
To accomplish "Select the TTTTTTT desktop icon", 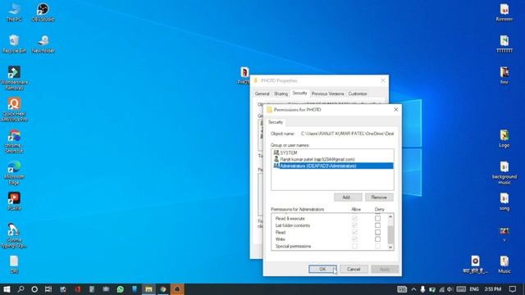I will (504, 43).
